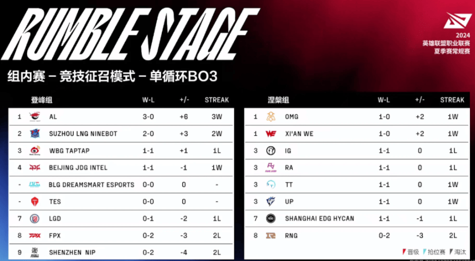Image resolution: width=475 pixels, height=261 pixels.
Task: Click the Beijing JDG Intel logo
Action: click(35, 168)
